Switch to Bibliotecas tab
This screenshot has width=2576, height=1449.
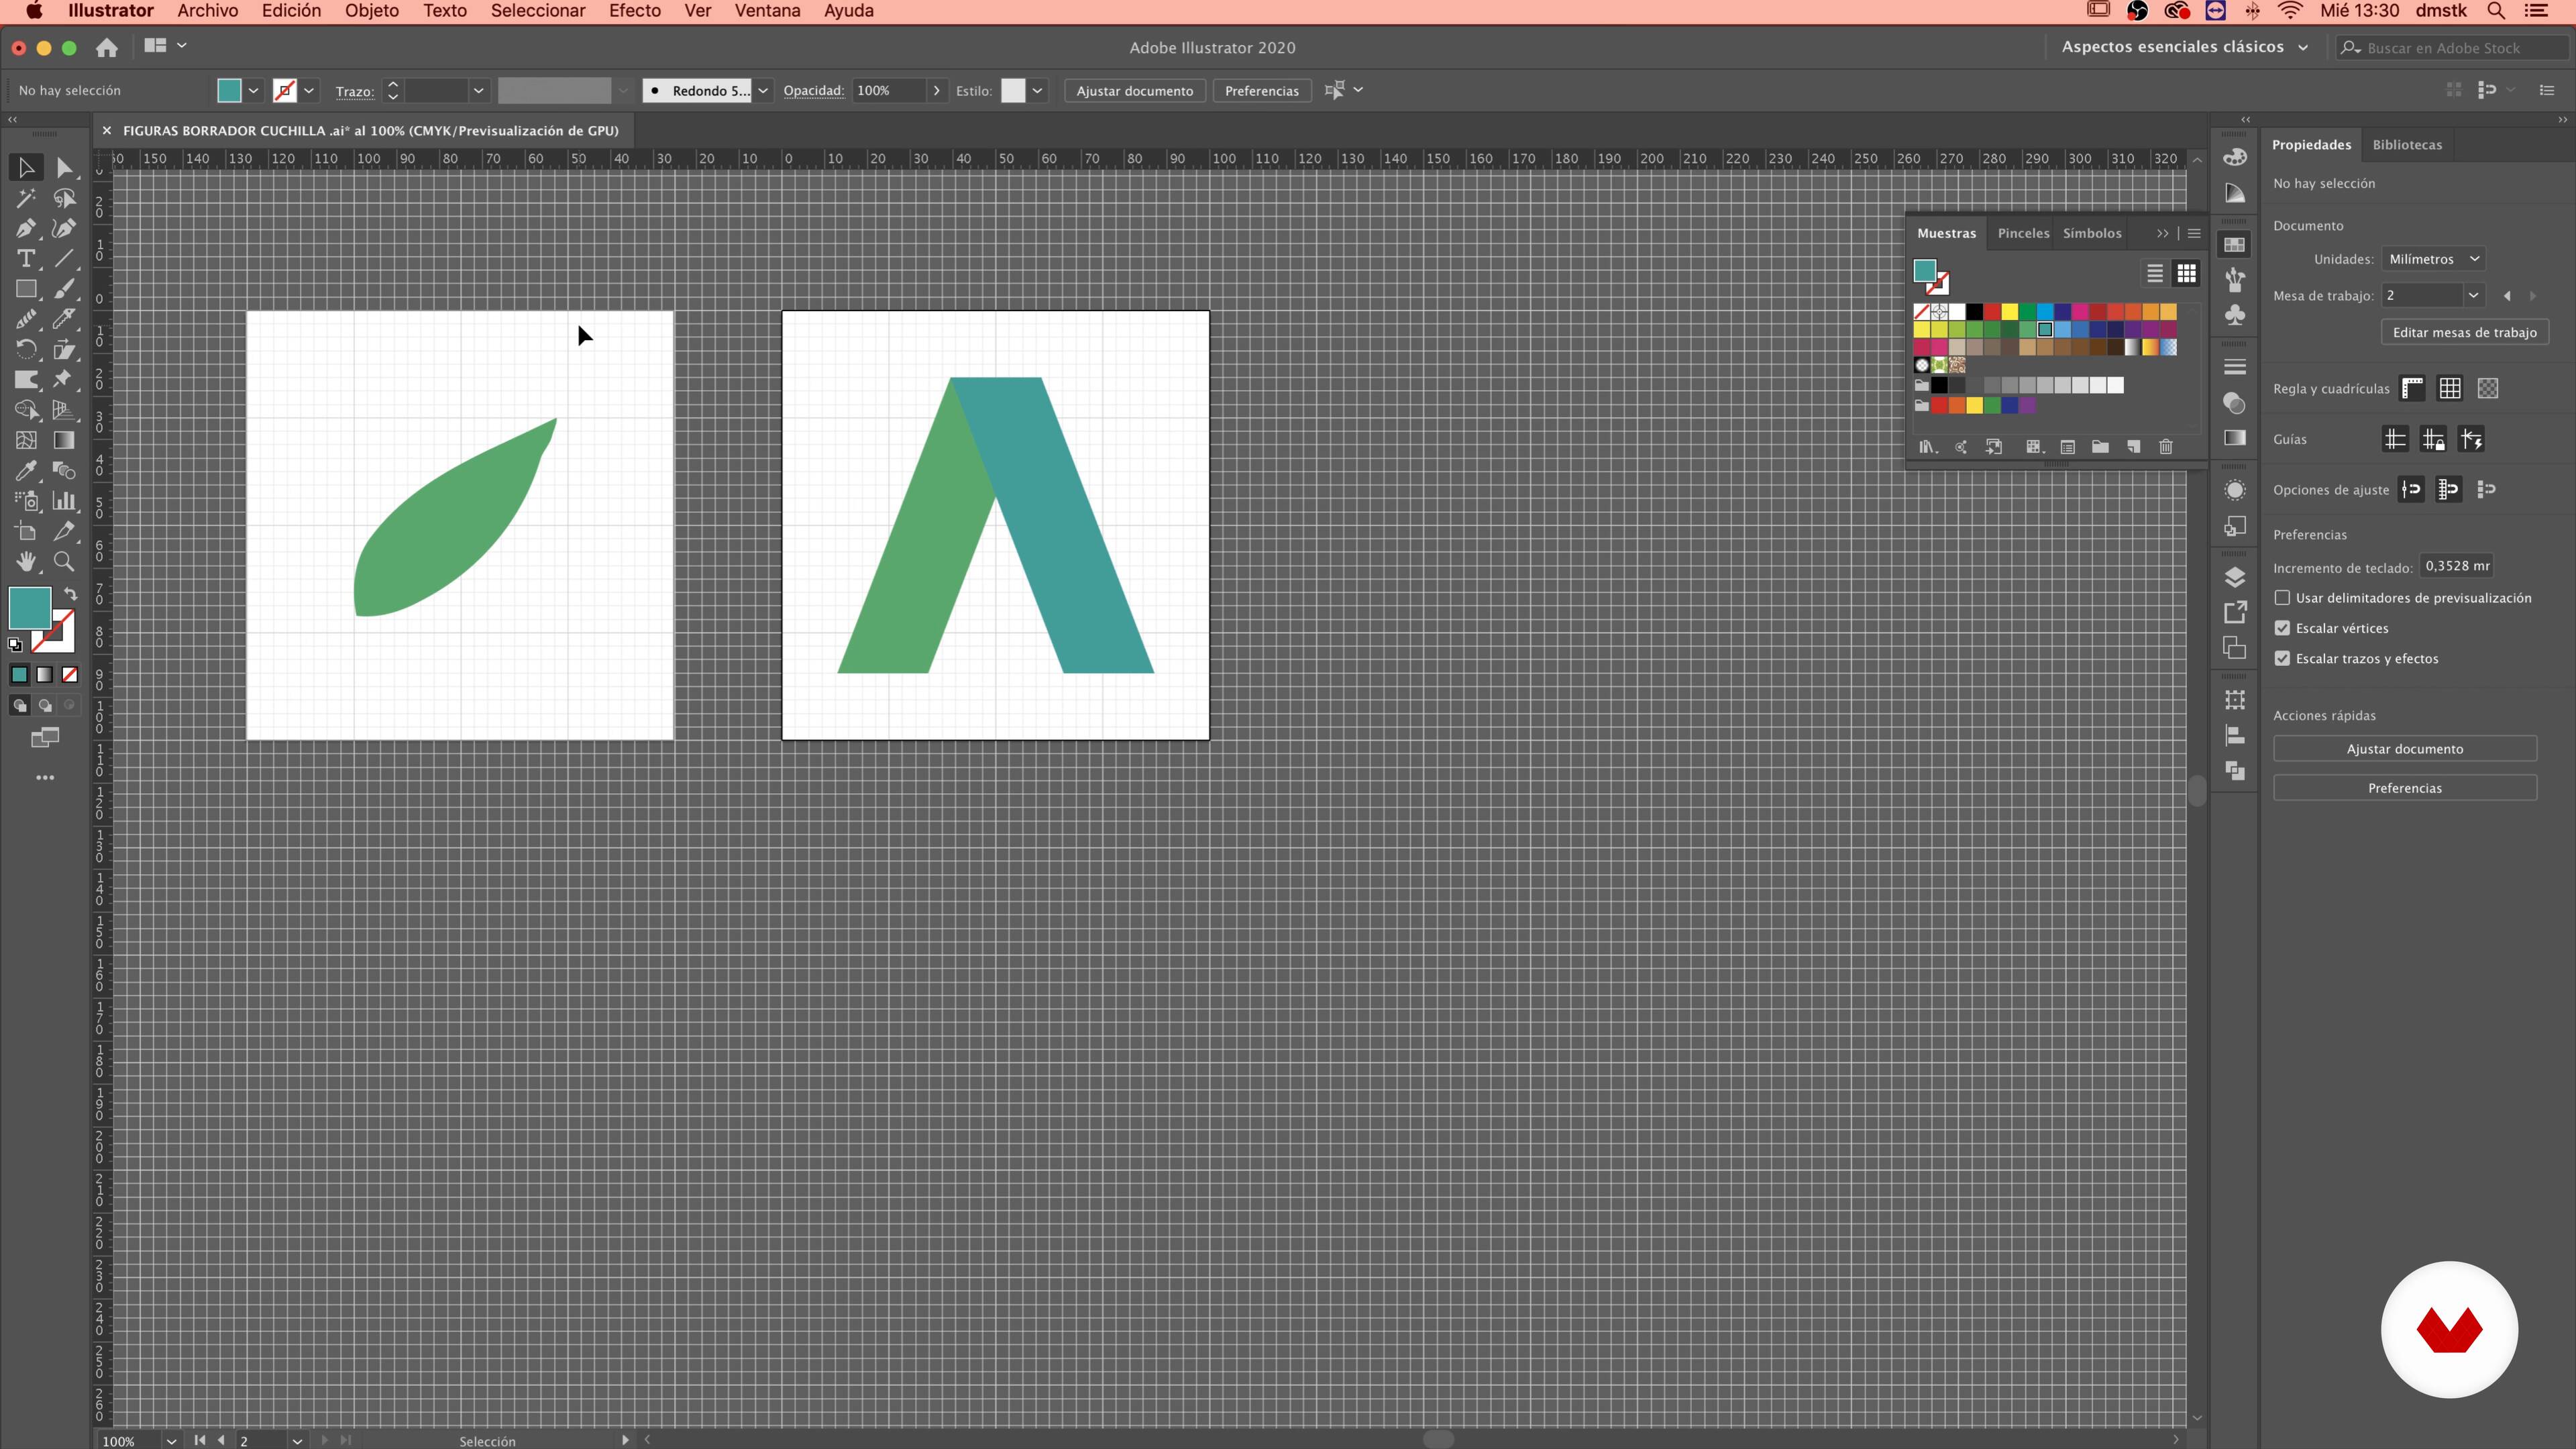coord(2407,144)
